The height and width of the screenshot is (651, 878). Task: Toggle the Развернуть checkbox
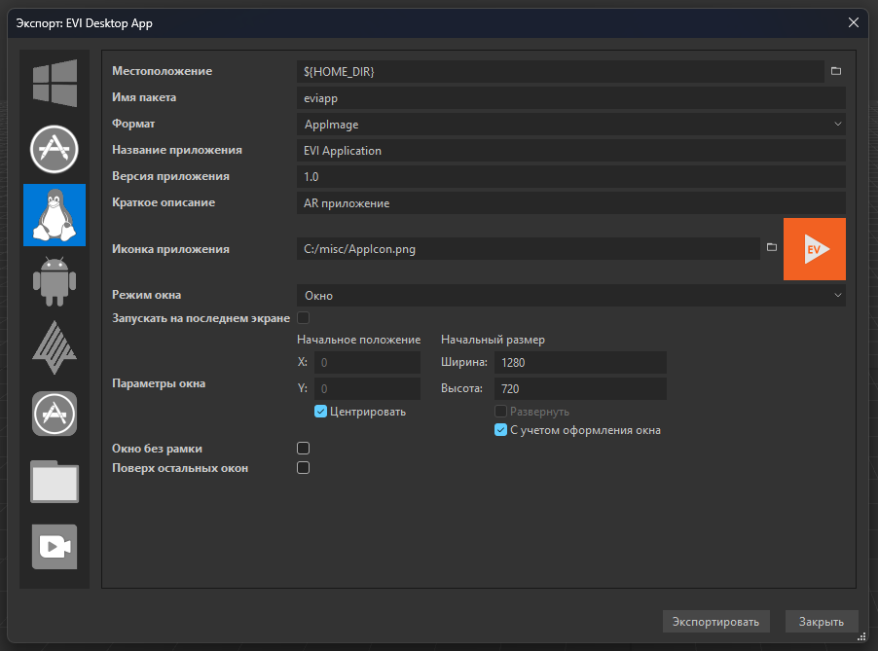[x=500, y=412]
